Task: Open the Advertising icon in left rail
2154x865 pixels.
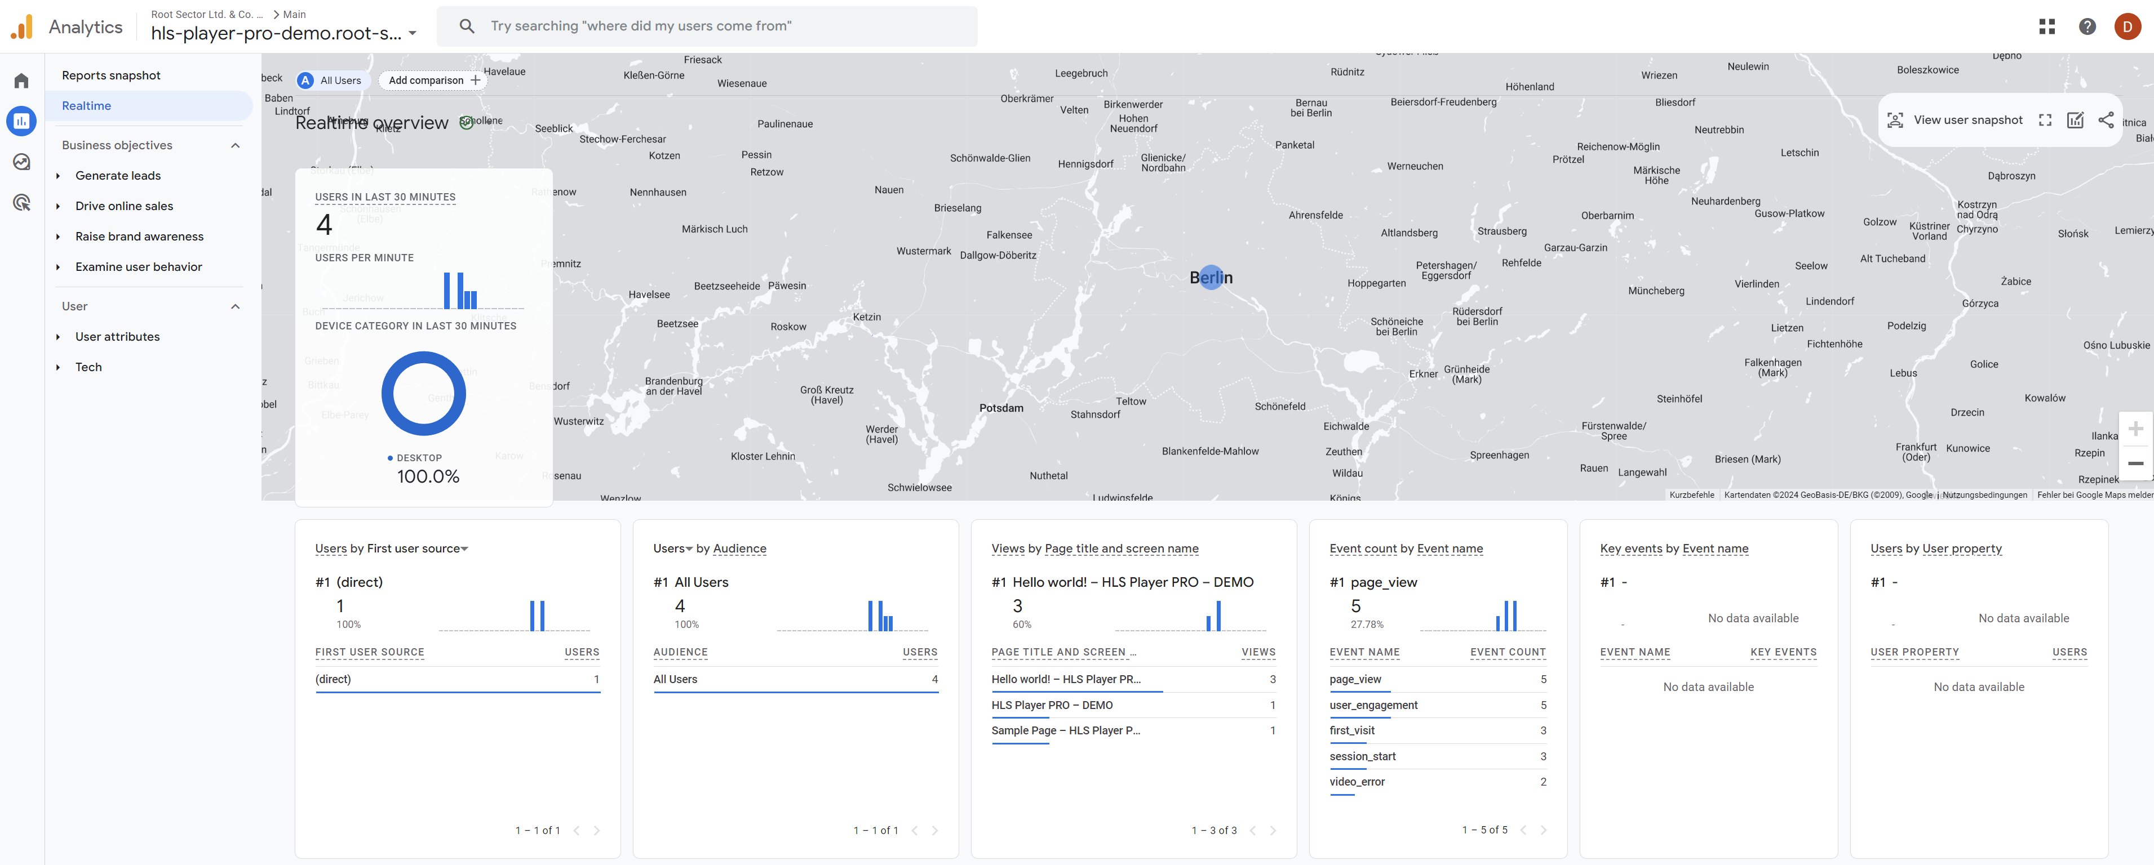Action: tap(22, 202)
